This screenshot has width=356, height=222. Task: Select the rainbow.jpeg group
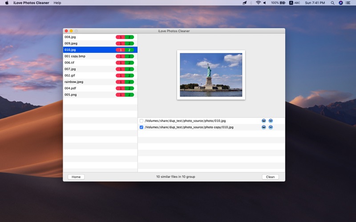pos(100,82)
